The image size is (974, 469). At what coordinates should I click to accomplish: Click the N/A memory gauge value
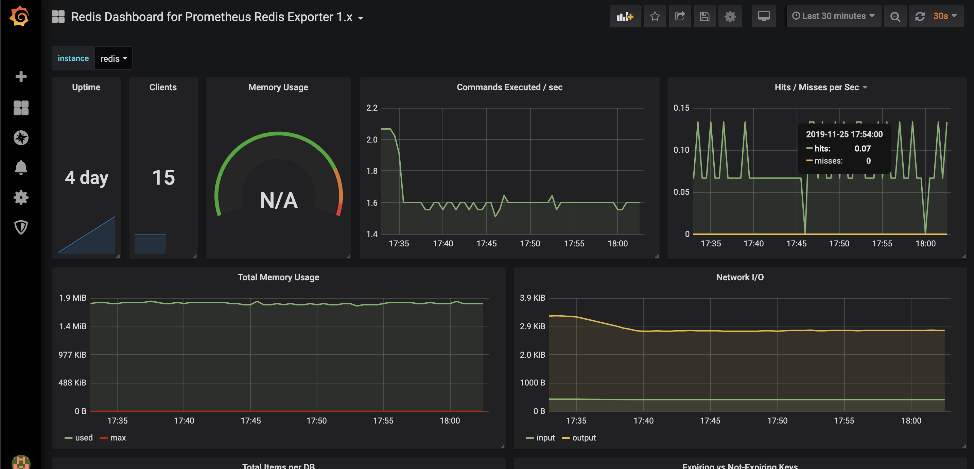pos(279,200)
